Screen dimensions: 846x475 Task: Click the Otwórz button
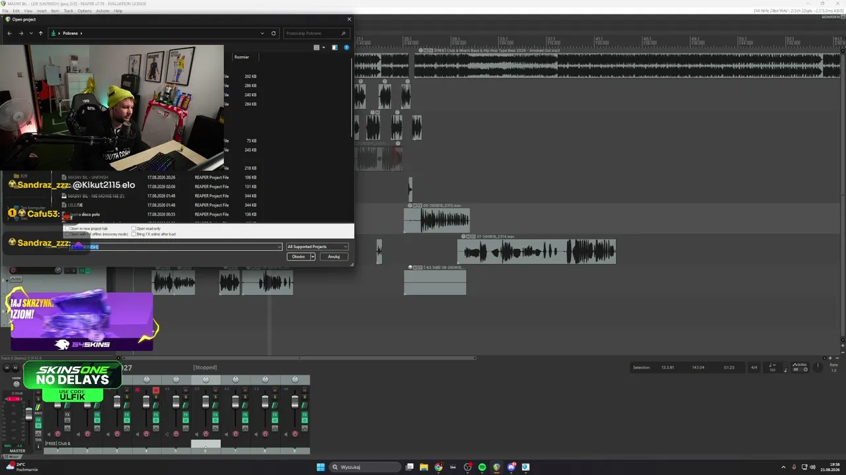pyautogui.click(x=299, y=257)
